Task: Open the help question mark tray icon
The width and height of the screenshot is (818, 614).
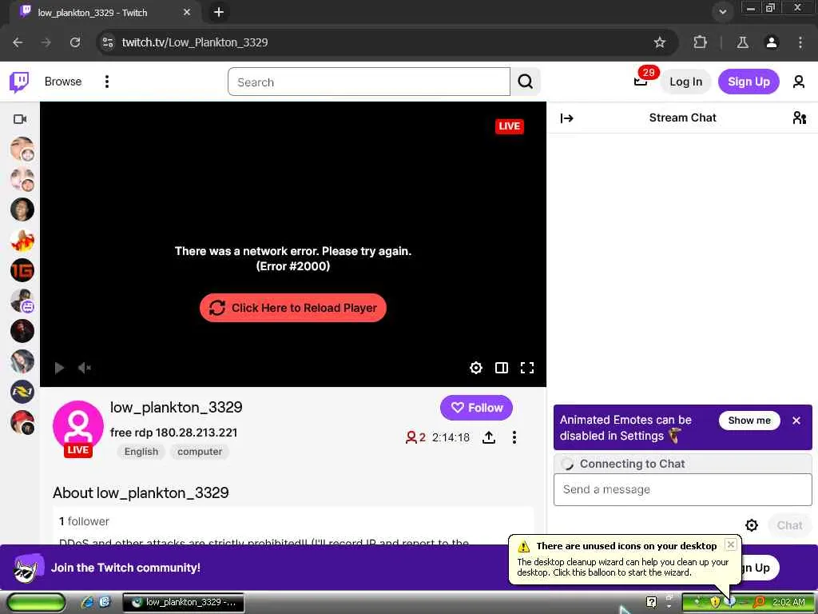Action: coord(651,603)
